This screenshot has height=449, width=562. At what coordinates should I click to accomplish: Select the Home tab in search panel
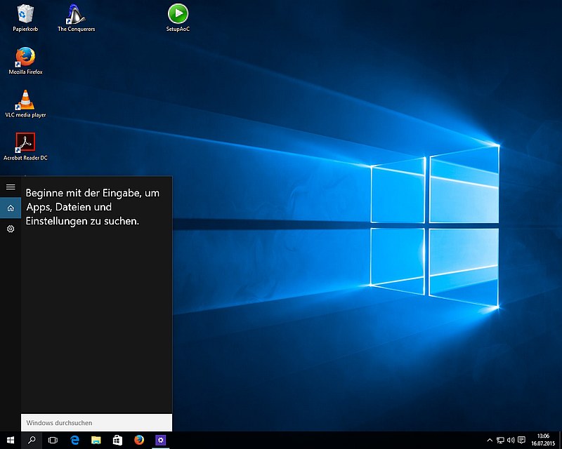pyautogui.click(x=11, y=208)
